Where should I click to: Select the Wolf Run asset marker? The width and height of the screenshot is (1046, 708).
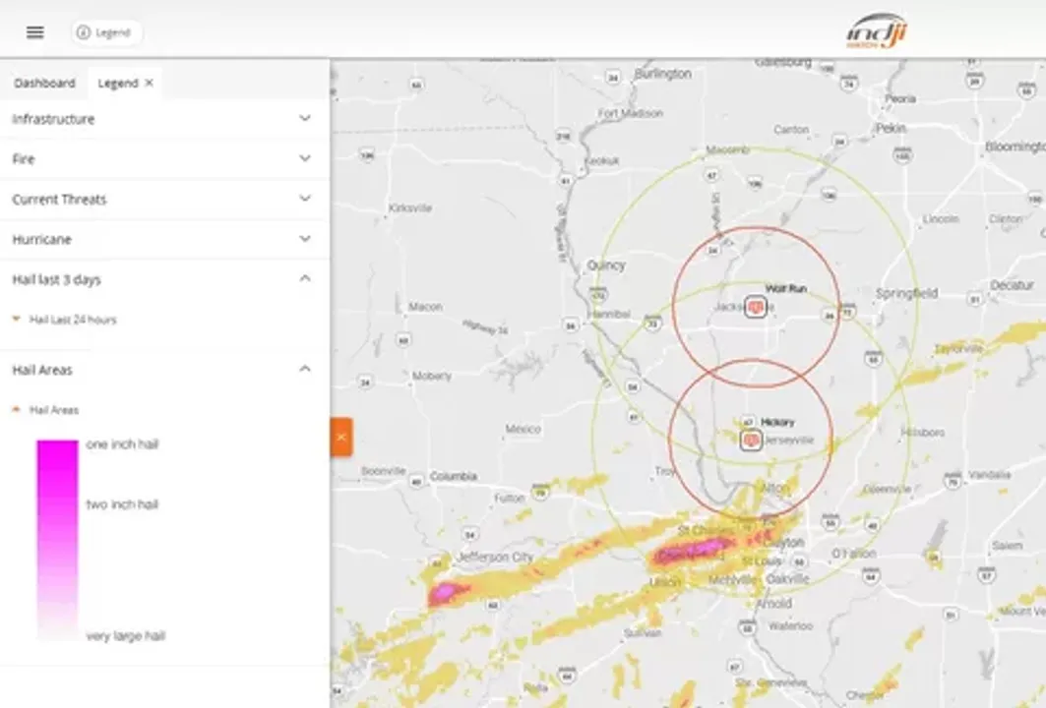pyautogui.click(x=758, y=306)
